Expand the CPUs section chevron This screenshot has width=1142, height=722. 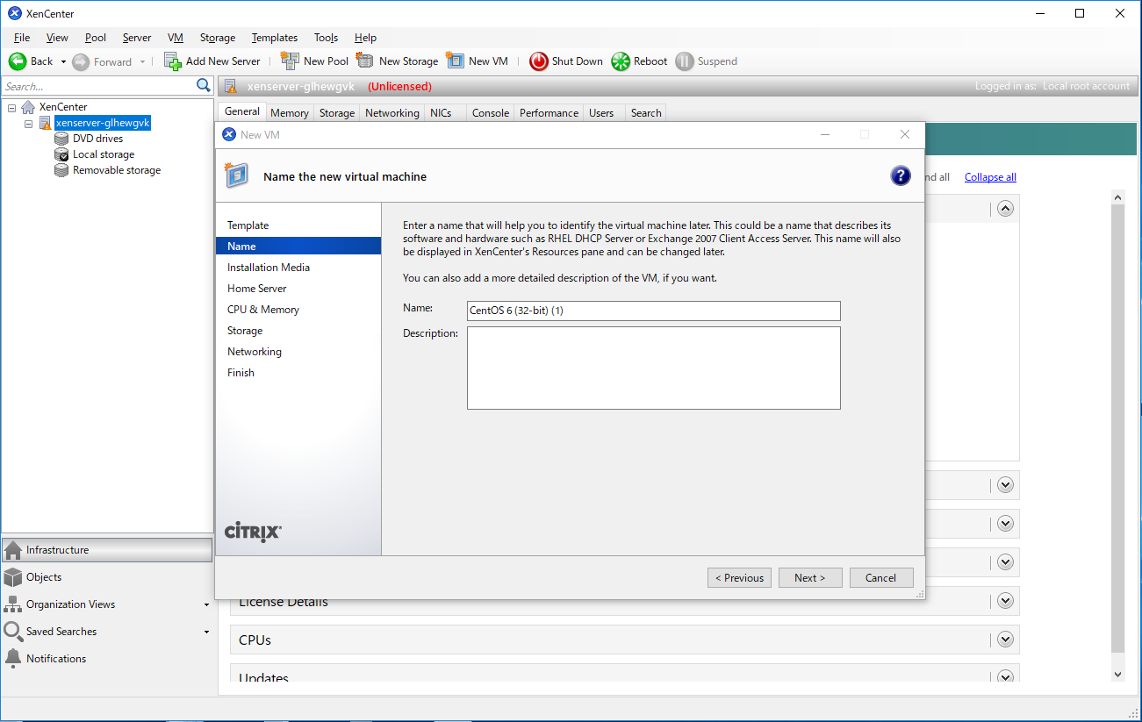point(1006,640)
